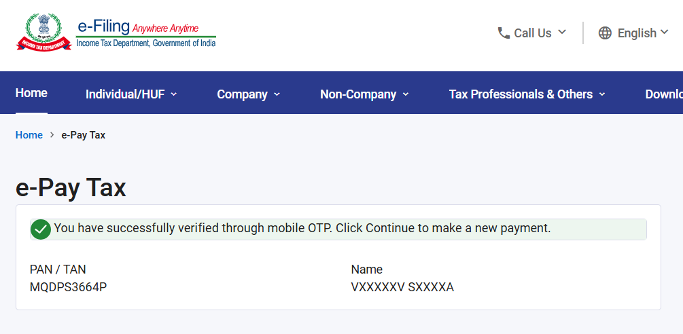Select the Home tab in navigation bar
This screenshot has height=334, width=683.
[x=31, y=93]
